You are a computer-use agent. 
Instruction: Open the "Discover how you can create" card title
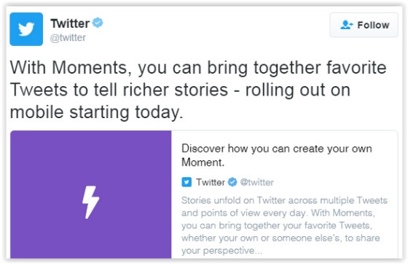tap(277, 155)
